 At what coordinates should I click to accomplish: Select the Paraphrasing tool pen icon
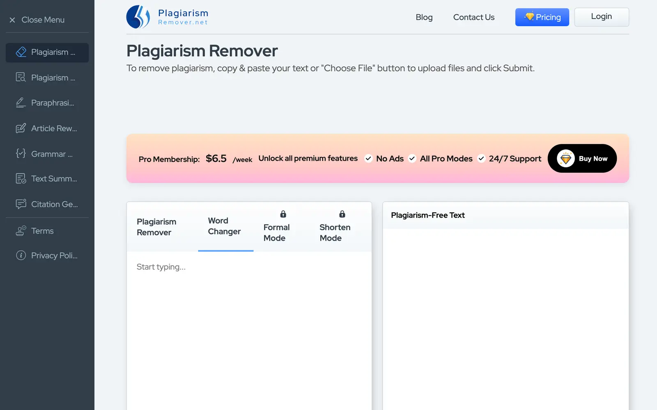click(x=21, y=102)
